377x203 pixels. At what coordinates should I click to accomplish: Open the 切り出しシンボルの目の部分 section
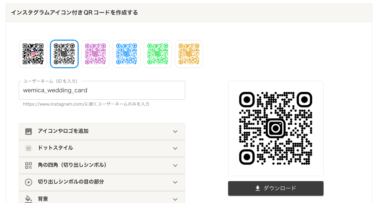pos(102,182)
